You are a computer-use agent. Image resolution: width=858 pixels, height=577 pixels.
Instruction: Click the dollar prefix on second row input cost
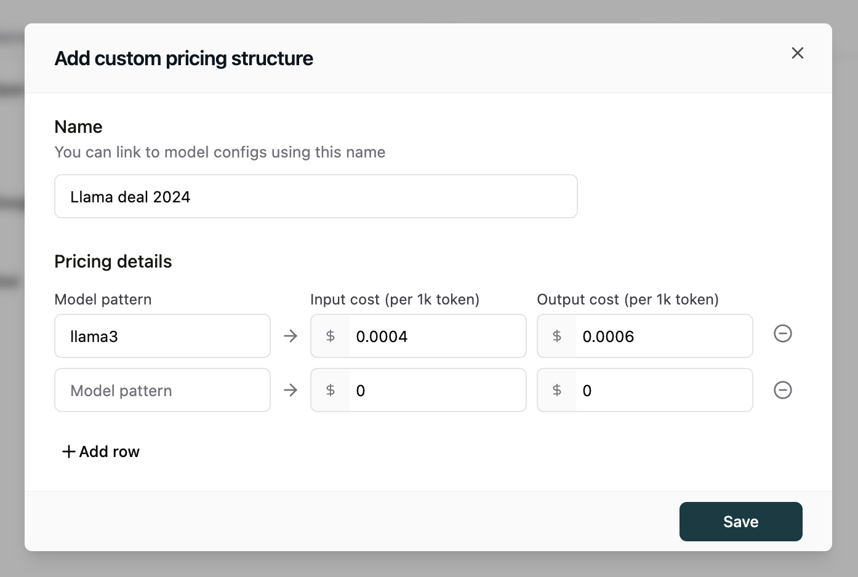click(x=331, y=390)
